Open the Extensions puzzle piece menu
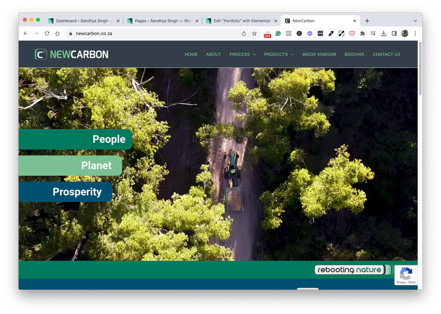 coord(363,34)
